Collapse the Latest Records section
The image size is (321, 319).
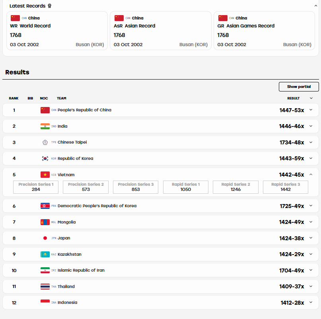[x=316, y=6]
